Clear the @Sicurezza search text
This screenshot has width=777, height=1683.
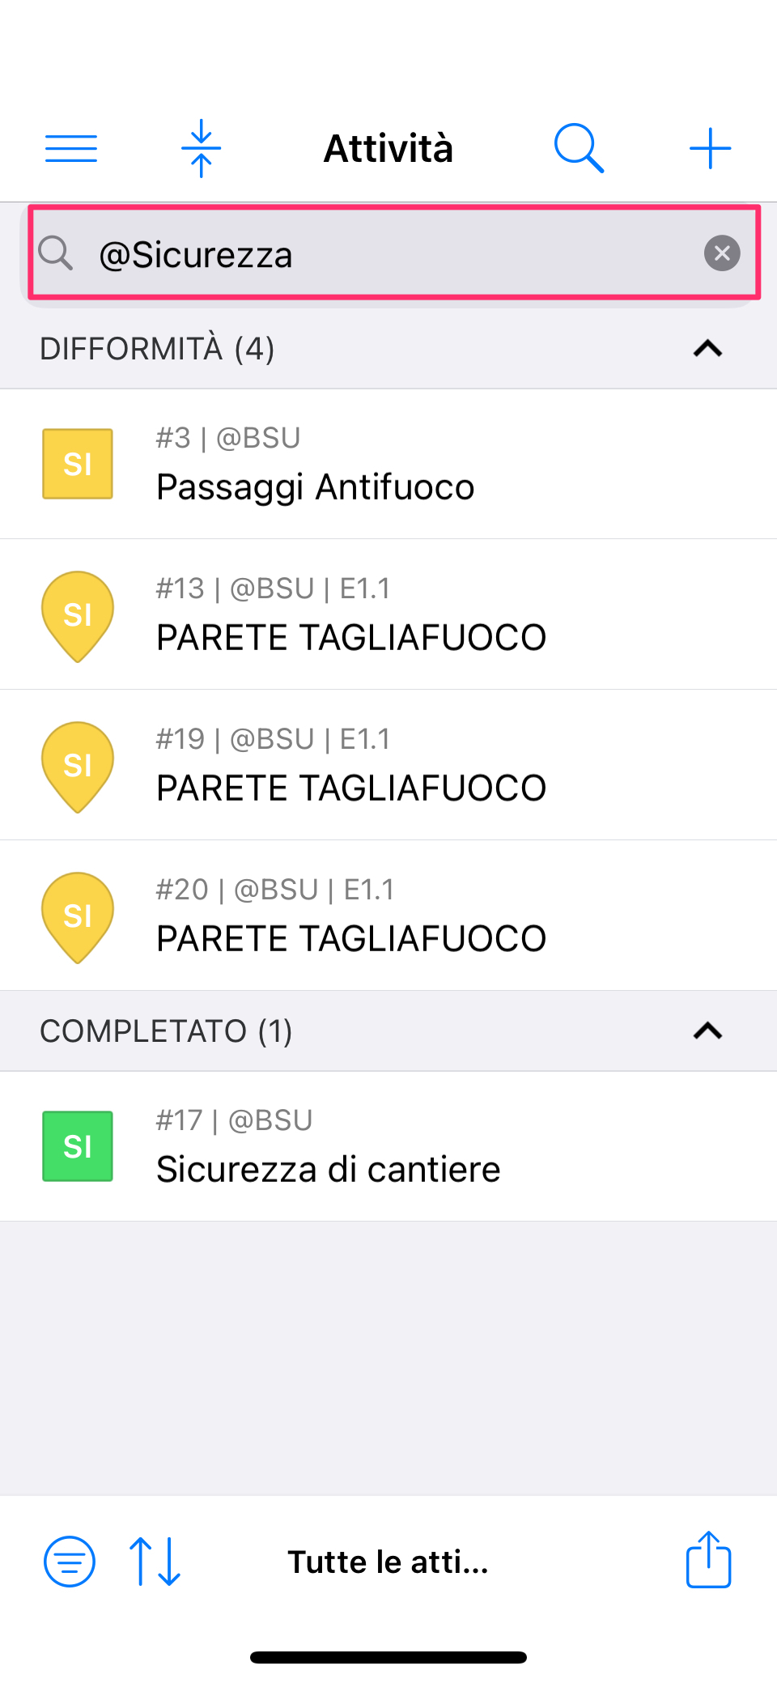(x=722, y=253)
